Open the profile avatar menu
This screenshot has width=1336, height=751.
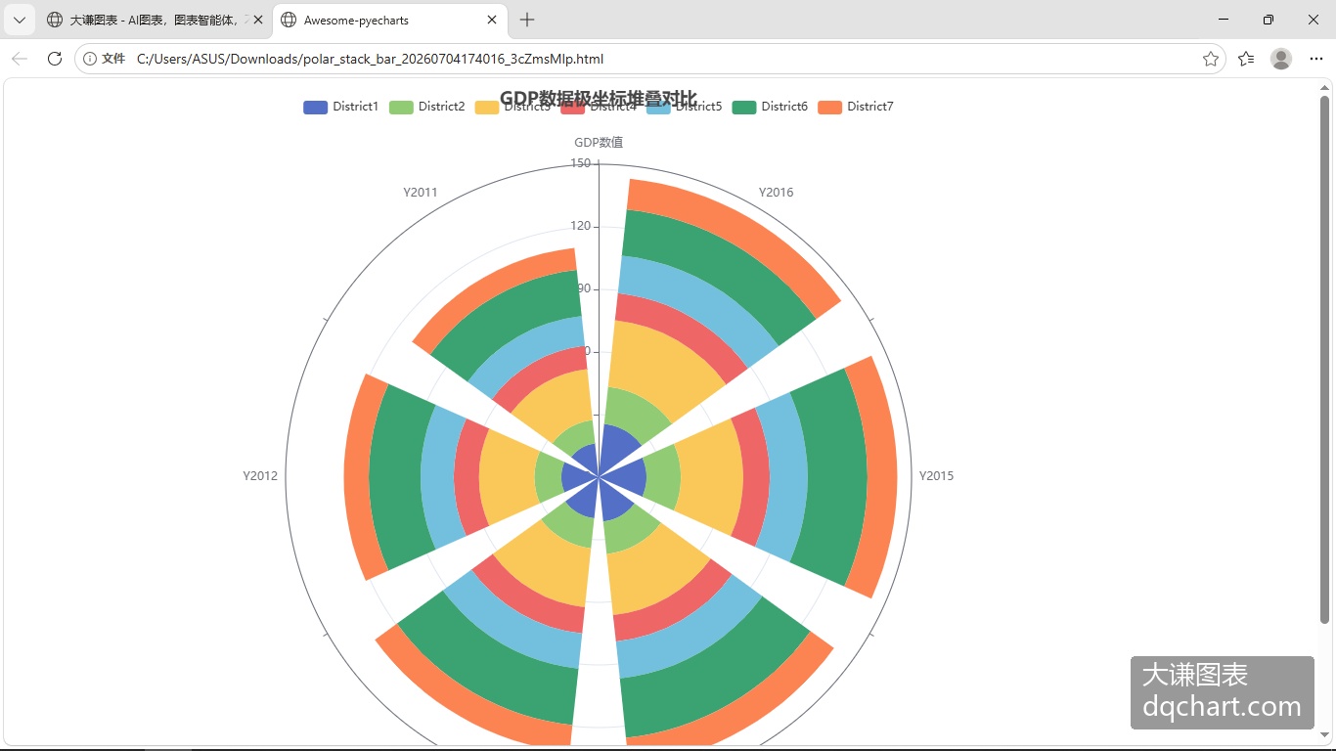tap(1281, 59)
